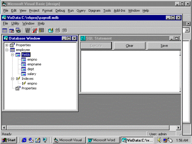The width and height of the screenshot is (192, 144).
Task: Maximize the SQL Statement window
Action: pos(177,38)
